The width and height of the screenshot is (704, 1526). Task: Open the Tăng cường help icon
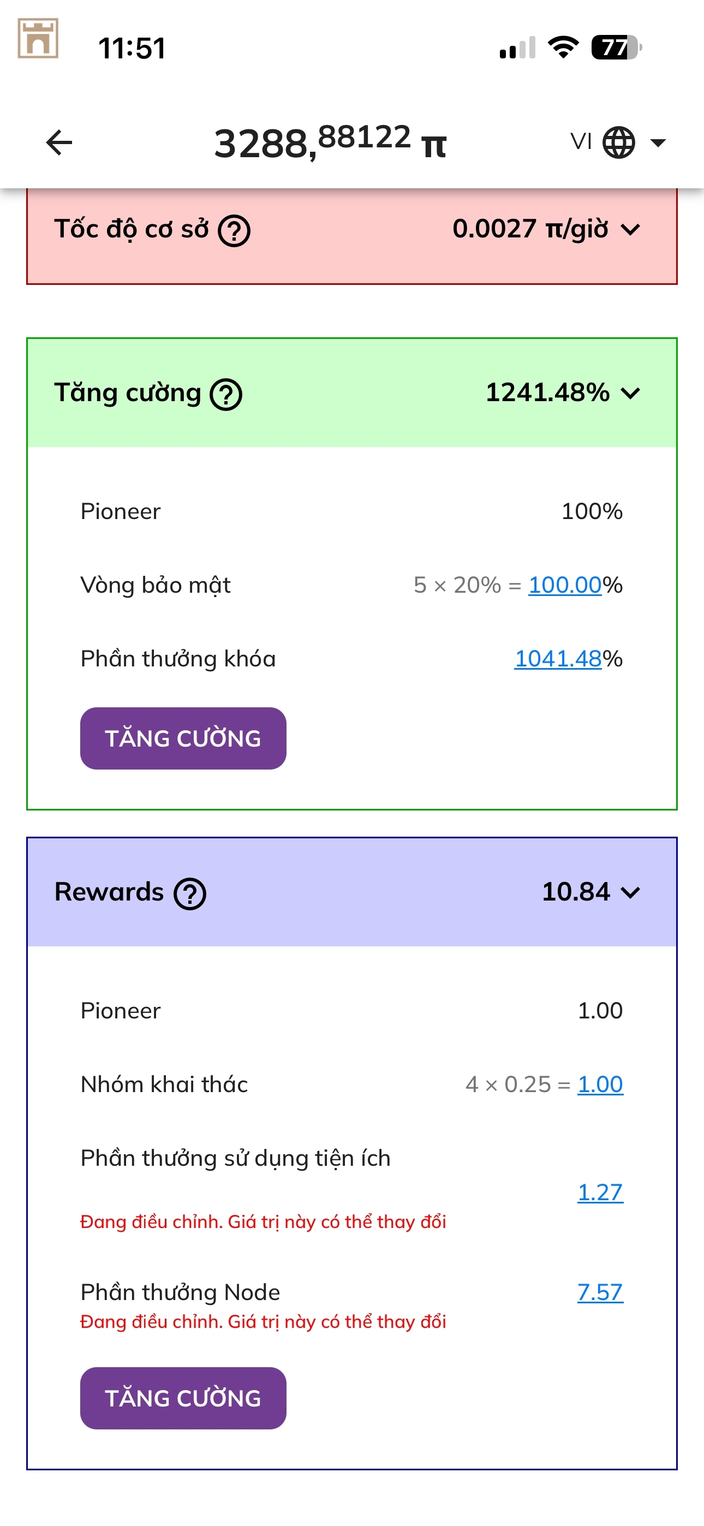pyautogui.click(x=226, y=395)
